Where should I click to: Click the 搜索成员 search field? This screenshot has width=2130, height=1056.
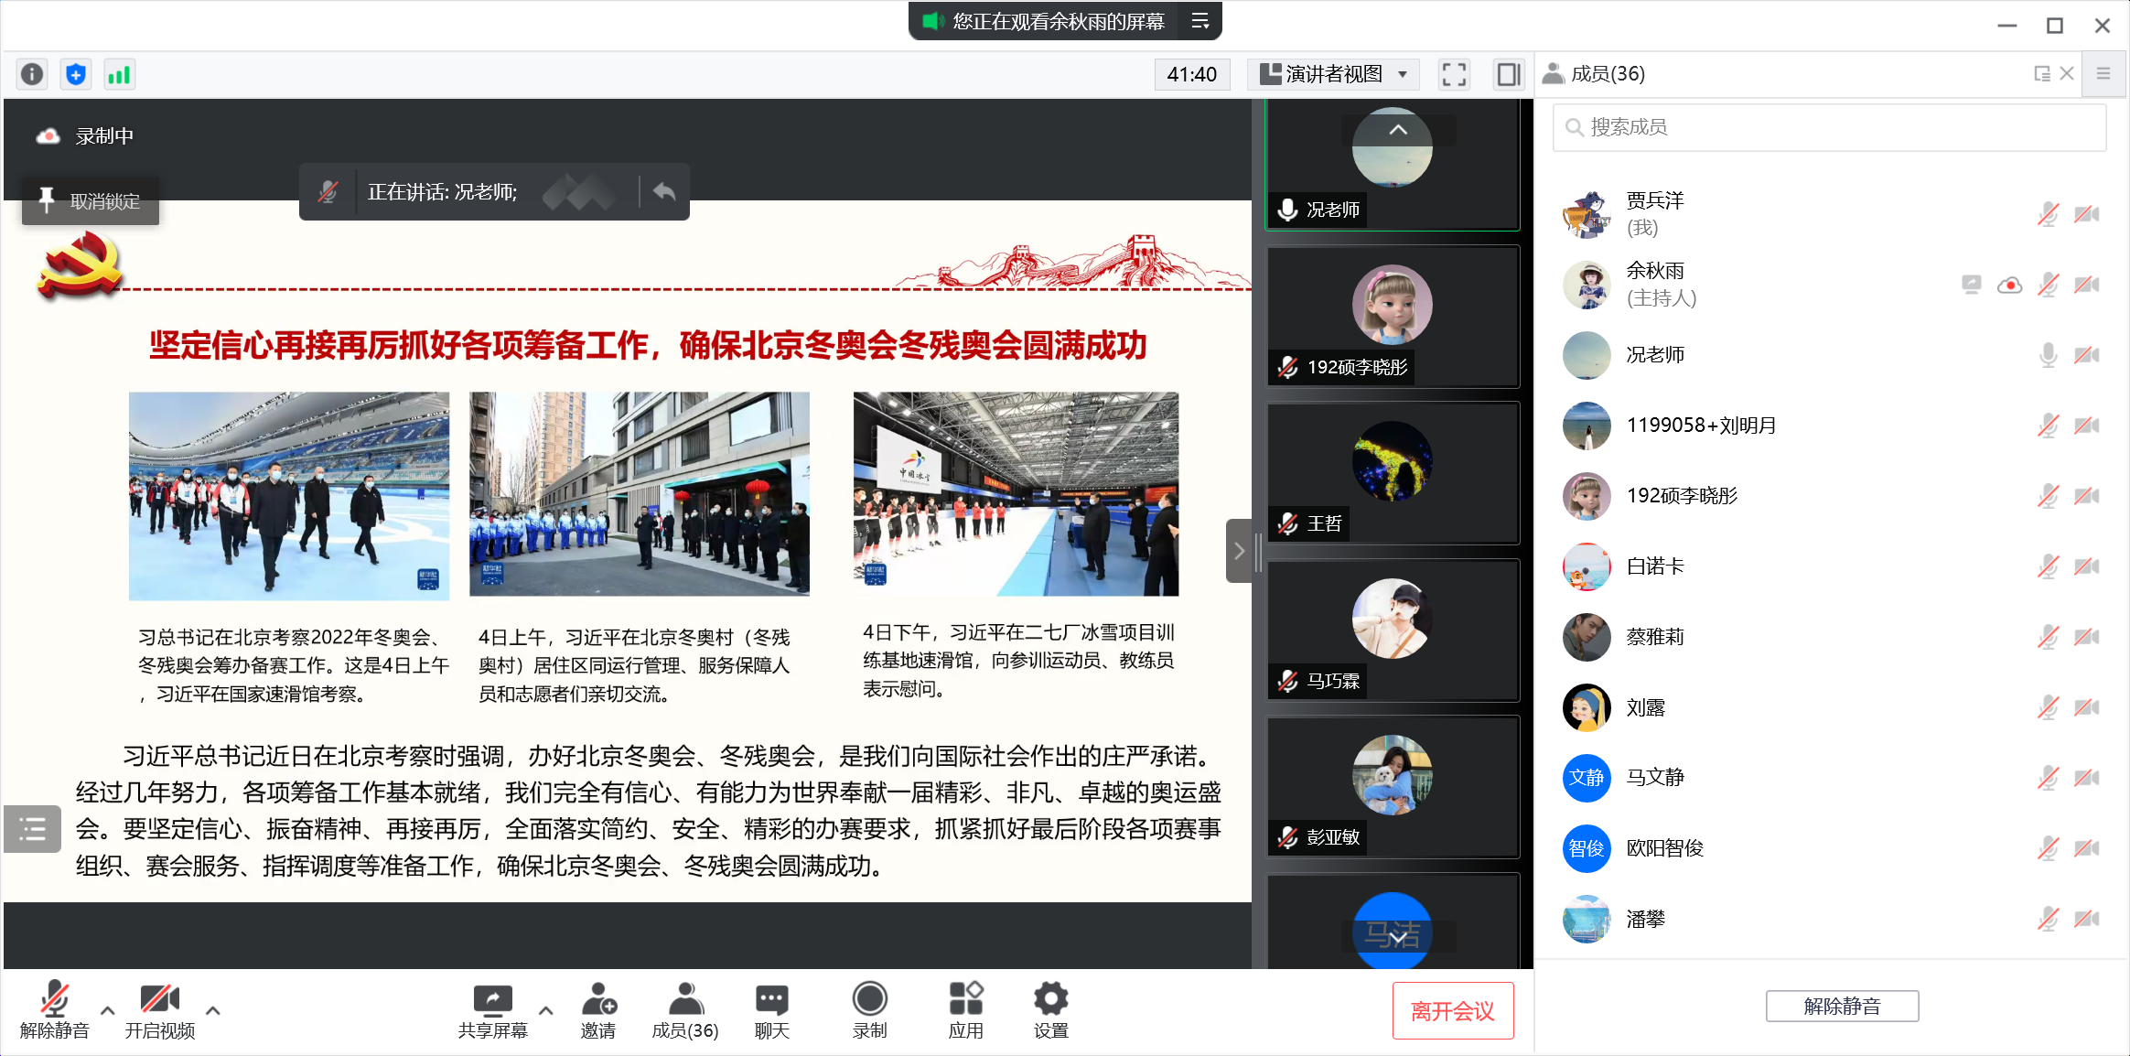1830,127
